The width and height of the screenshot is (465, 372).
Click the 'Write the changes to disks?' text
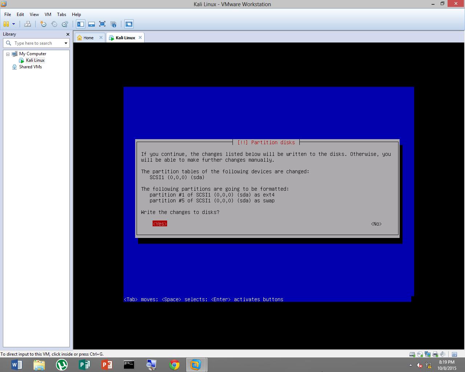coord(180,212)
